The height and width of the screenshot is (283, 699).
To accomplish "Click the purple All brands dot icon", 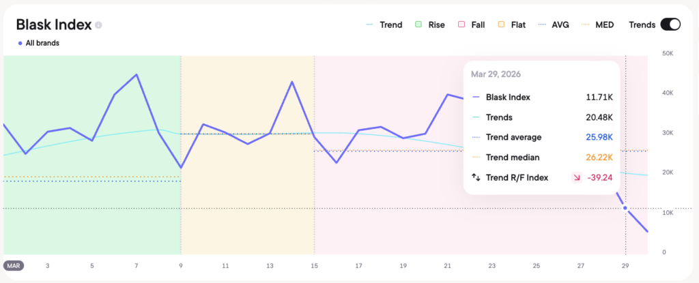I will [20, 43].
